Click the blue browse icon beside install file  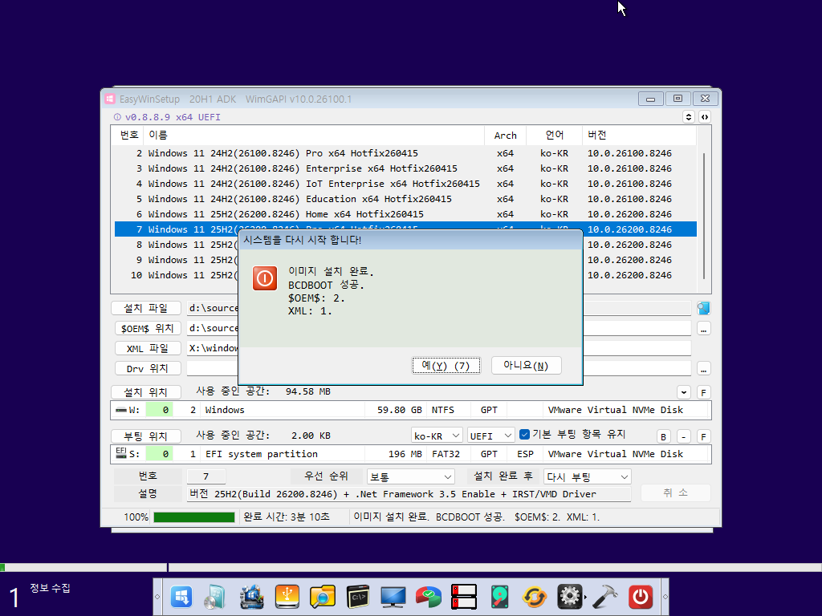point(703,308)
